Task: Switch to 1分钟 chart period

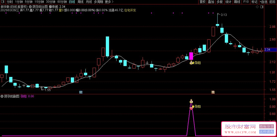Action: click(19, 2)
